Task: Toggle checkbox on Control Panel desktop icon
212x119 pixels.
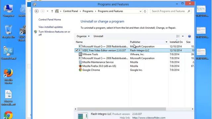Action: pyautogui.click(x=5, y=48)
